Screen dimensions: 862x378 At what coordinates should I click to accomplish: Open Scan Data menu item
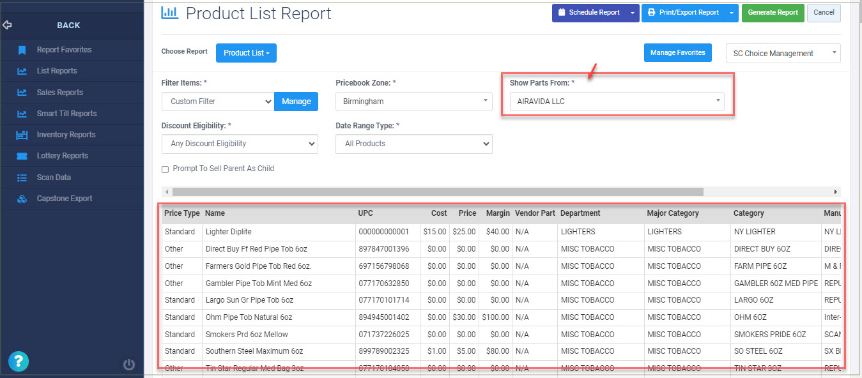pos(54,178)
